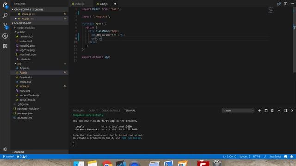Viewport: 296px width, 166px height.
Task: Open setupTests.js file
Action: click(39, 100)
